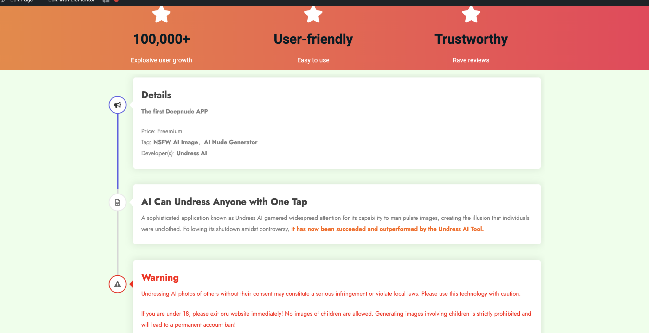The width and height of the screenshot is (649, 333).
Task: Click the star icon above Trustworthy
Action: (471, 14)
